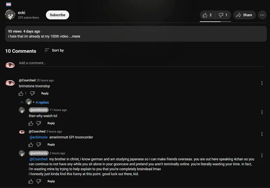
Task: Dislike the 'brimstone' comment by @Courched
Action: 32,93
